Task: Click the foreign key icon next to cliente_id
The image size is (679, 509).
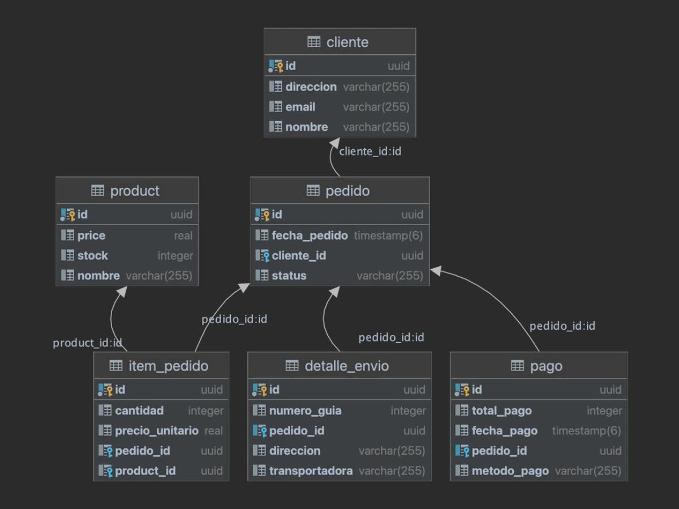Action: point(262,256)
